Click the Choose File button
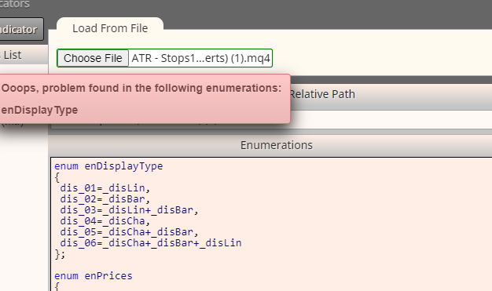The height and width of the screenshot is (291, 492). point(93,58)
